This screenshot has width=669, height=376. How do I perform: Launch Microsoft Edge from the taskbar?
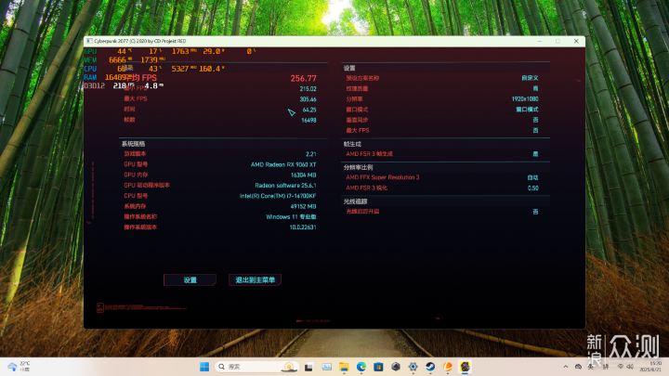coord(361,367)
